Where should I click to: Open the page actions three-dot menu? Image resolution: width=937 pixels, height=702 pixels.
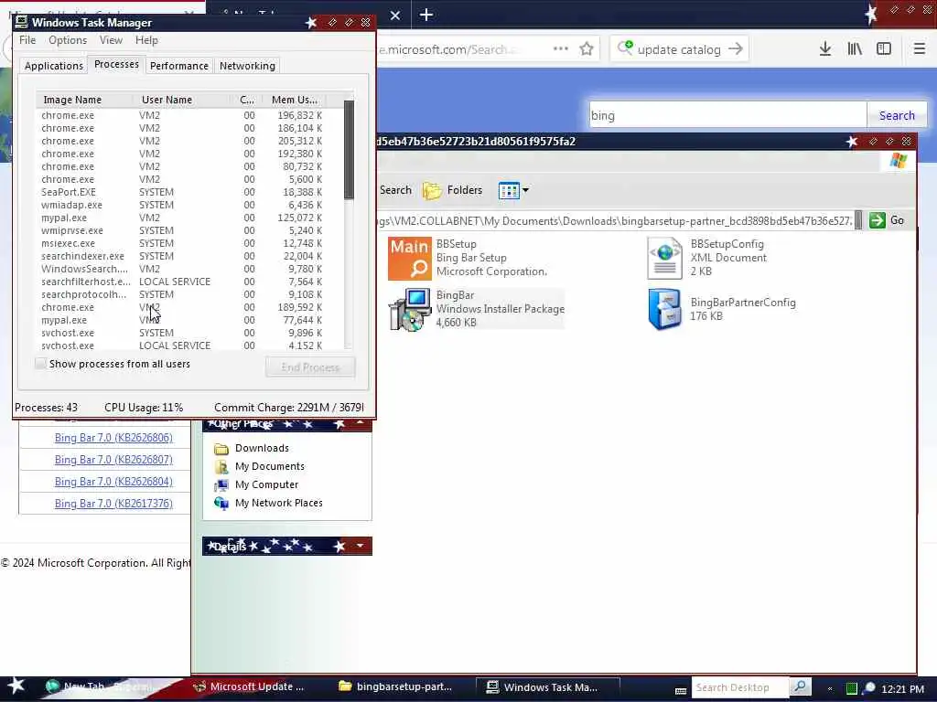coord(561,49)
